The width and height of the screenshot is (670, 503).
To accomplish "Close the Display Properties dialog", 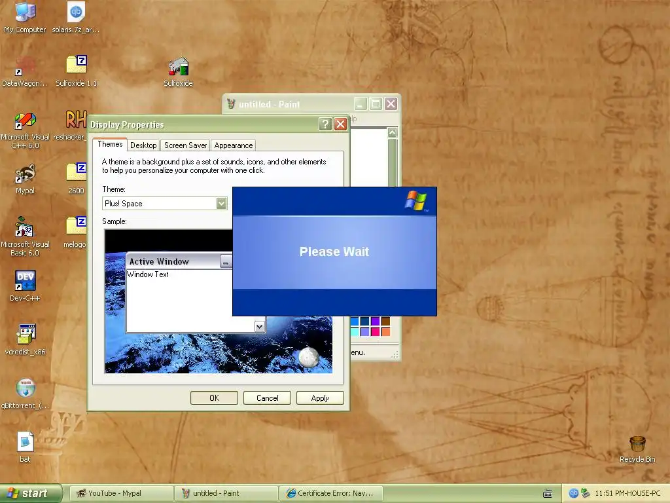I will click(x=340, y=124).
